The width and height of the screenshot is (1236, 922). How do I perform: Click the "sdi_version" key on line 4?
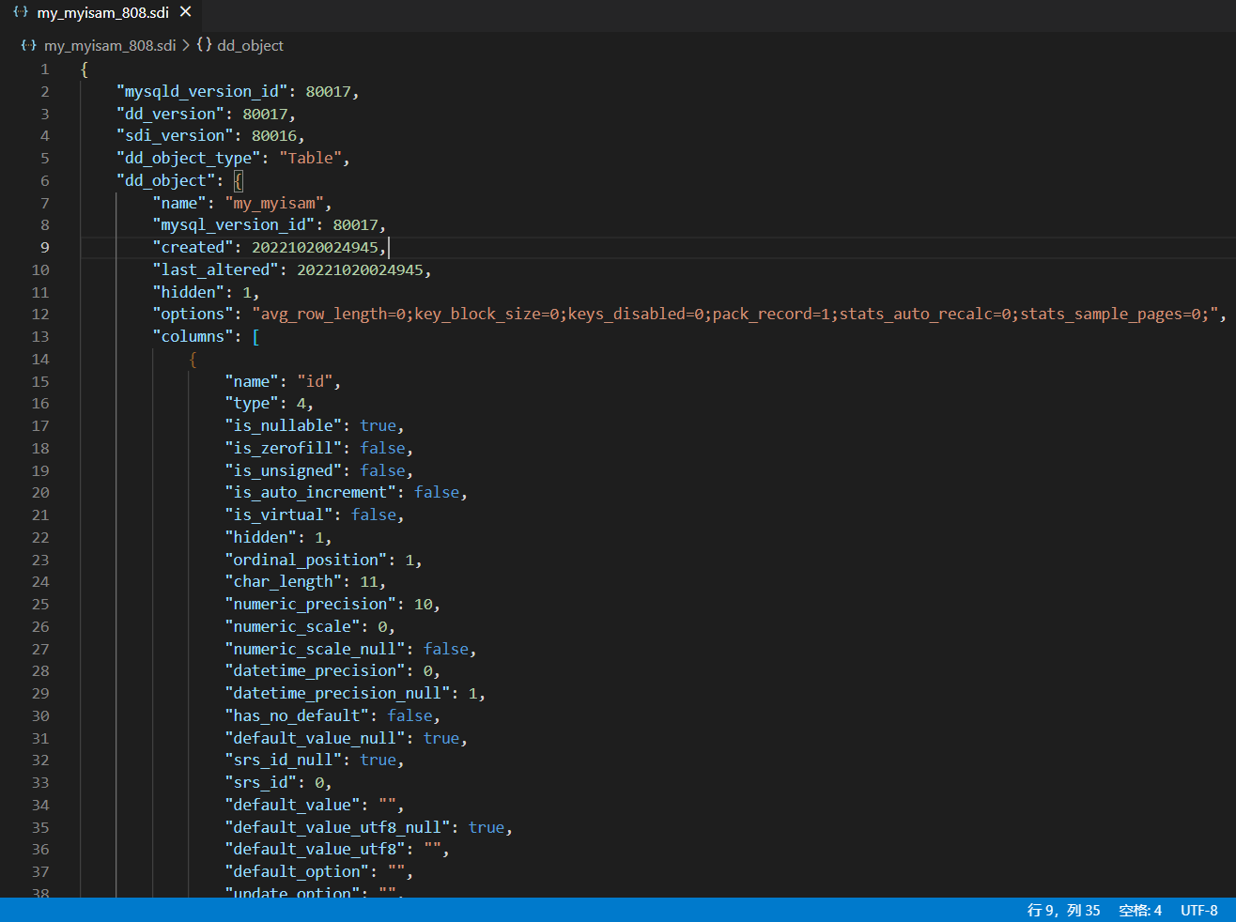(175, 136)
